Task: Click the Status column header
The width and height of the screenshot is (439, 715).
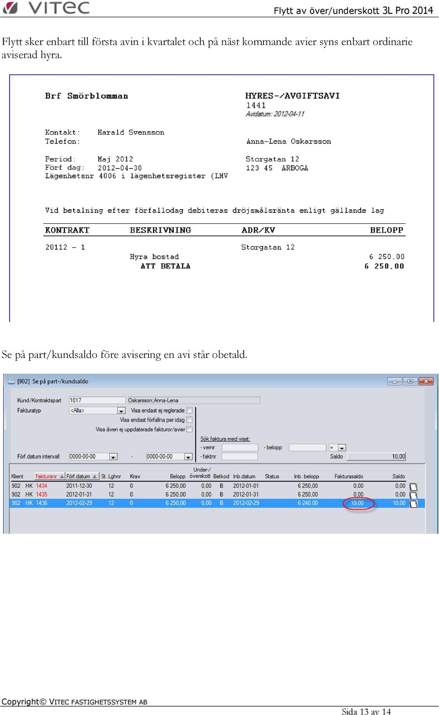Action: 272,477
